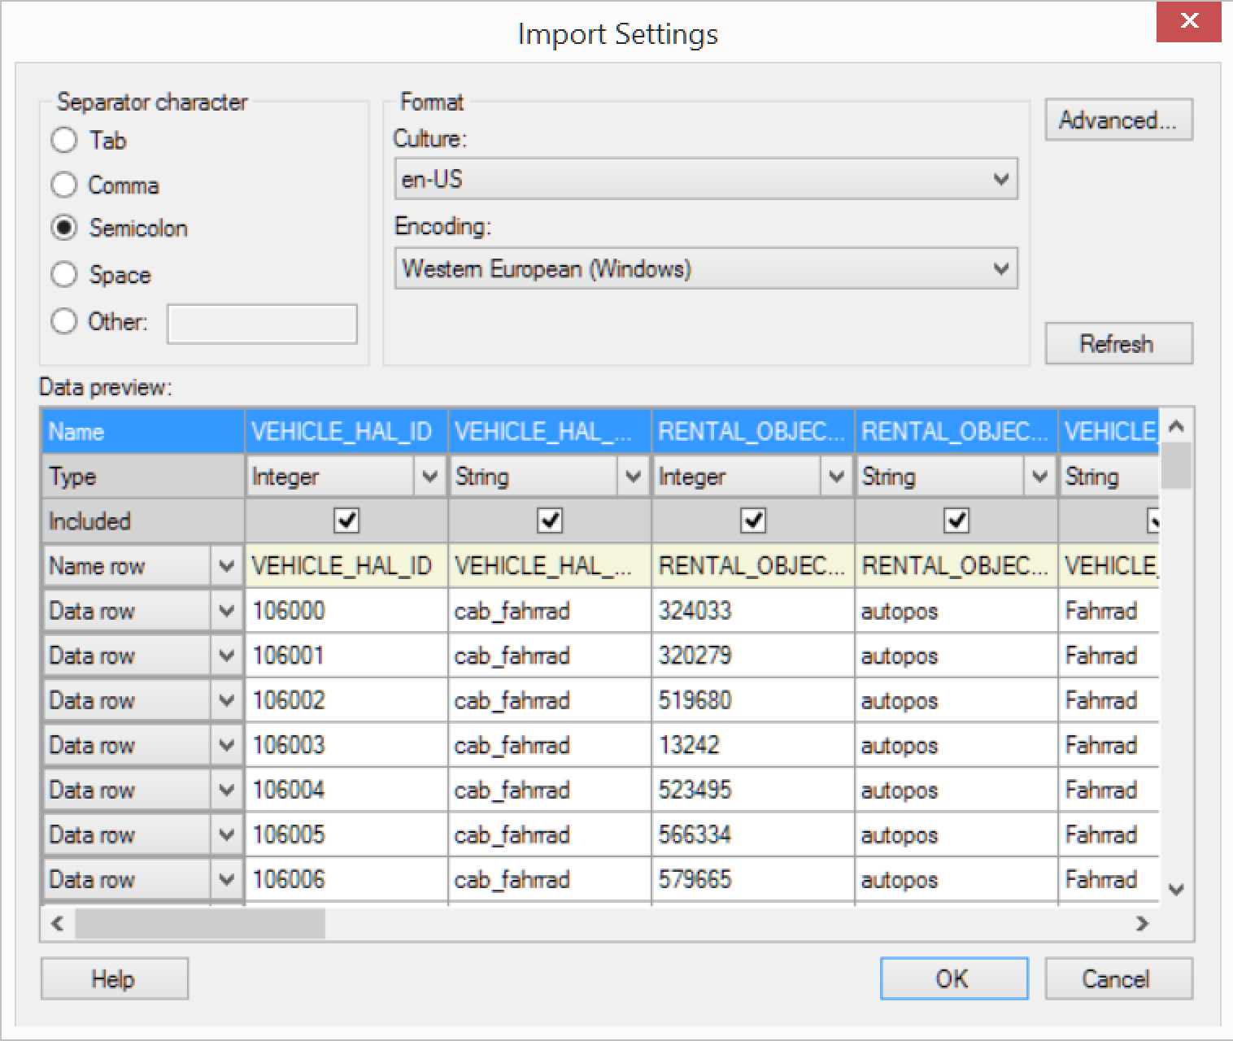This screenshot has height=1041, width=1233.
Task: Pick the Other separator radio button
Action: coord(64,321)
